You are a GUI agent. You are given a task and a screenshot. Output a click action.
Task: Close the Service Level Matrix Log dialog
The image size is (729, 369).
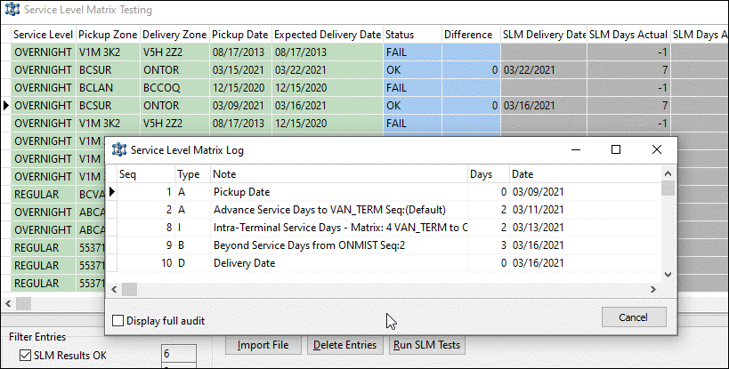656,150
